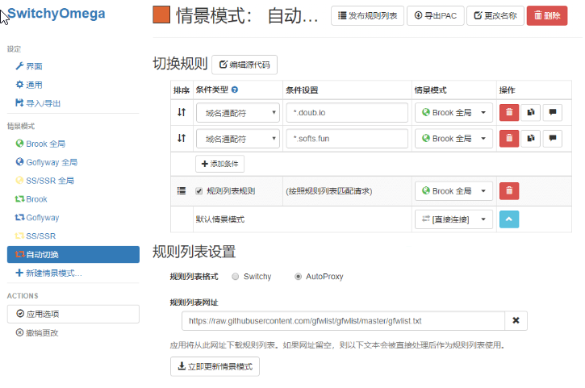
Task: Select the 自动切换 profile
Action: coord(73,254)
